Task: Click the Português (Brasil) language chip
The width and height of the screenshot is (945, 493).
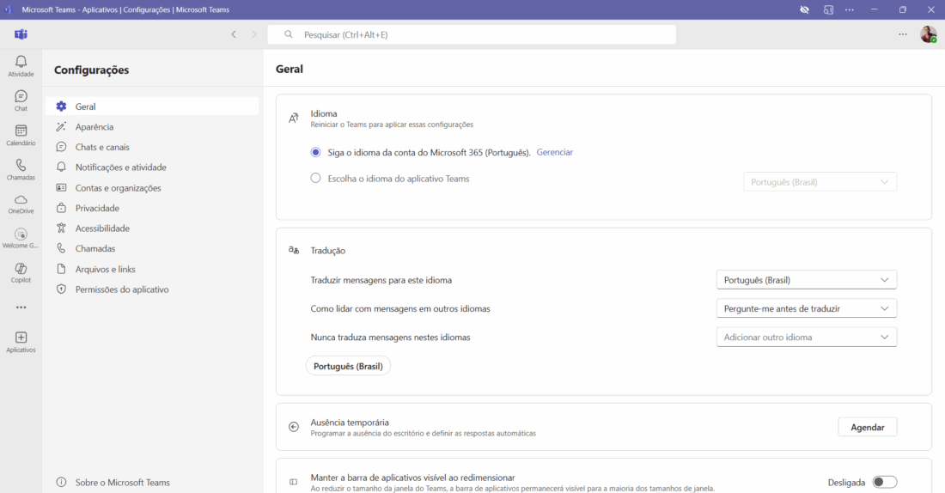Action: pos(348,366)
